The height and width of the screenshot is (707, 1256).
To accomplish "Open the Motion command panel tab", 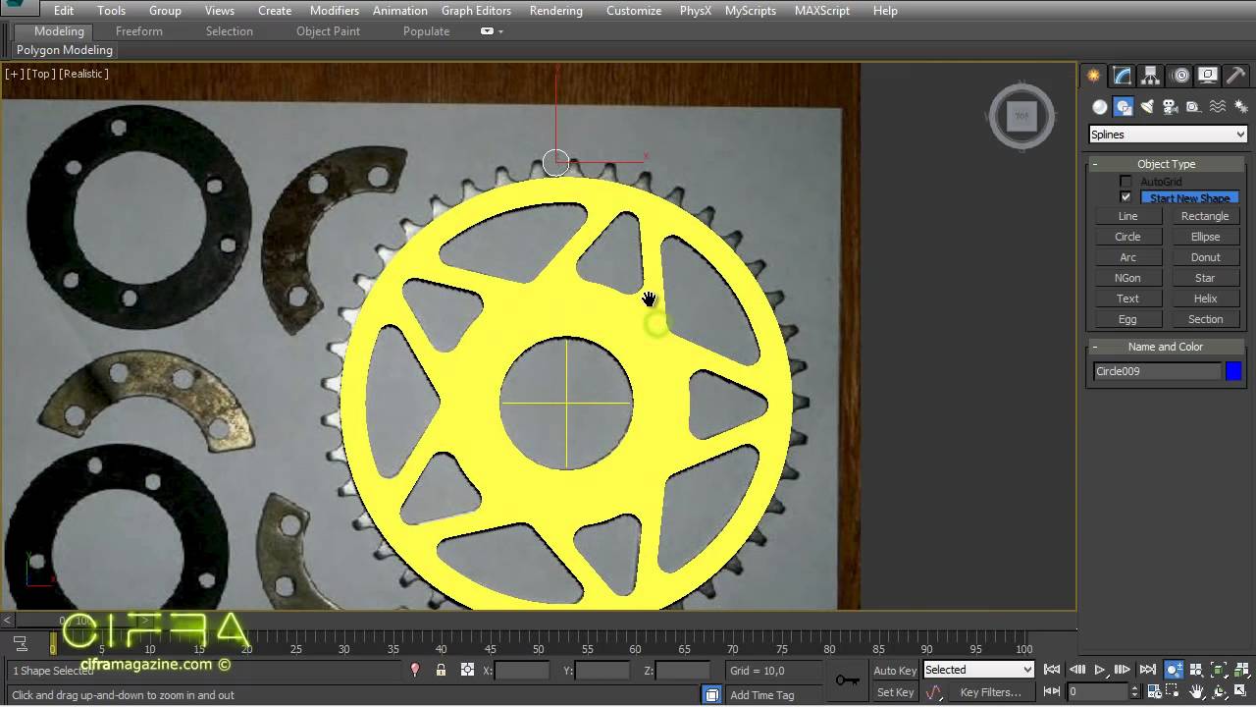I will coord(1180,76).
